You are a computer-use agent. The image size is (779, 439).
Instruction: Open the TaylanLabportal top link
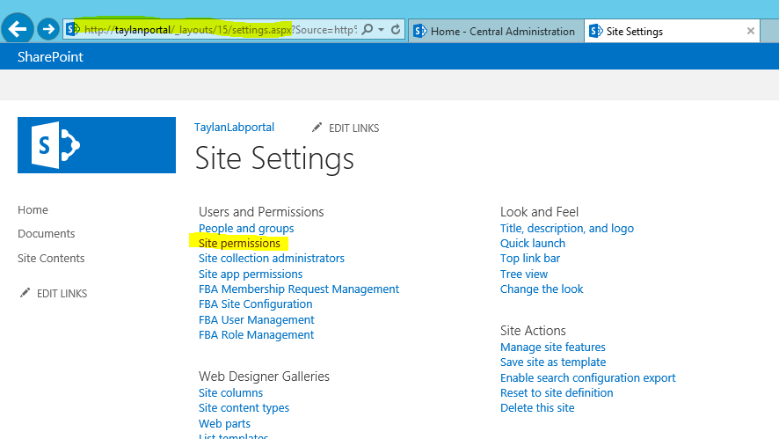pyautogui.click(x=234, y=128)
